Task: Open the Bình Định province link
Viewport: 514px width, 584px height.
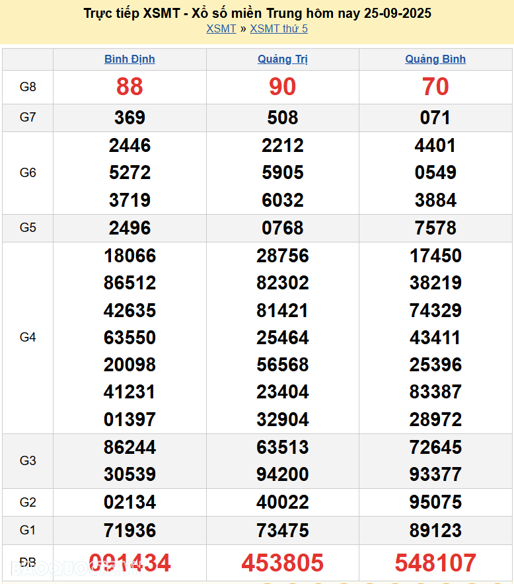Action: (x=129, y=59)
